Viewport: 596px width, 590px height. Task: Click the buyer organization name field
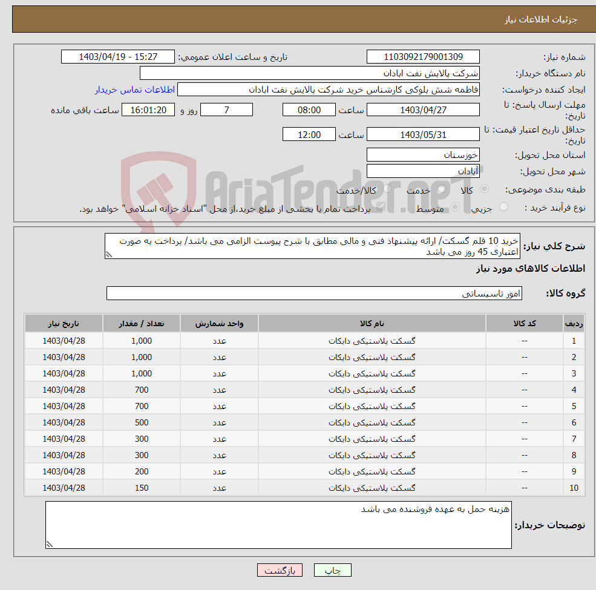(x=309, y=73)
